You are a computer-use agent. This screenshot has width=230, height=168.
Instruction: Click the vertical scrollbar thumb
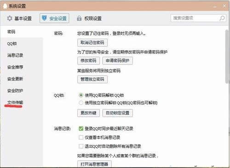pos(227,57)
